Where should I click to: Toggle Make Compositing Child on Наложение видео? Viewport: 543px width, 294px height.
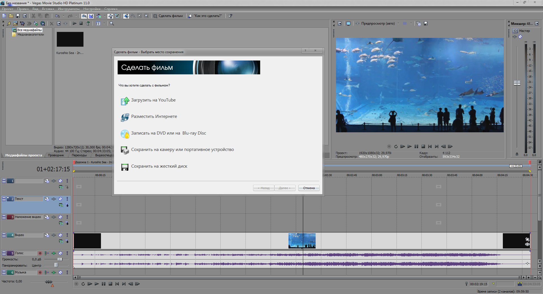coord(67,223)
